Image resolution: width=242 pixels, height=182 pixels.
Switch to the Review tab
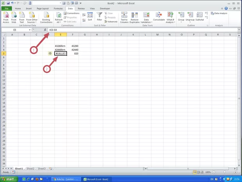click(x=81, y=9)
